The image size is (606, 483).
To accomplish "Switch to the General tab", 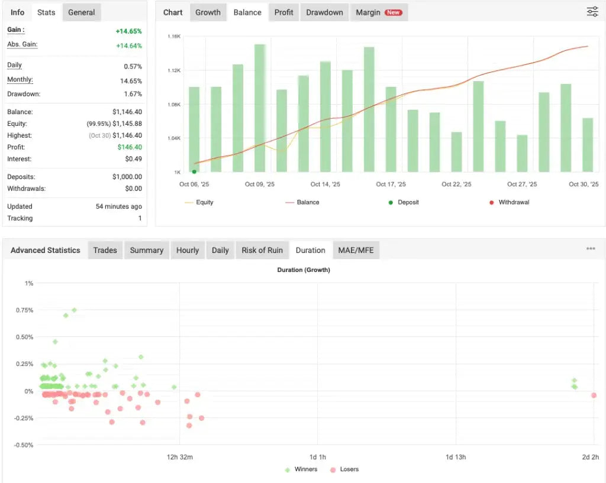I will [x=81, y=11].
